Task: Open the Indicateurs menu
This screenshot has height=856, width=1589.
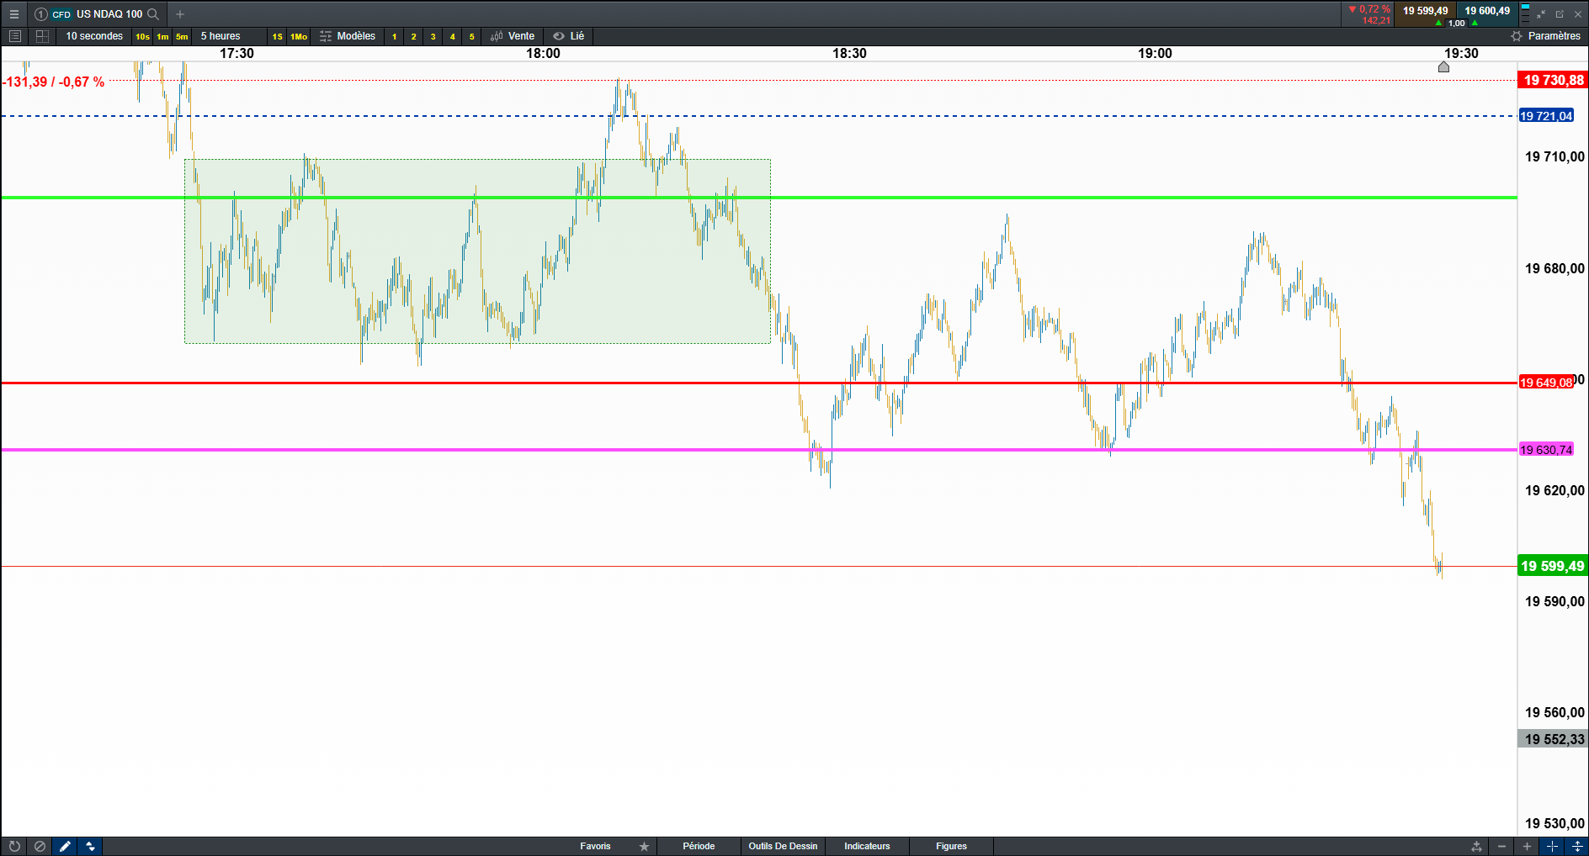Action: [867, 847]
